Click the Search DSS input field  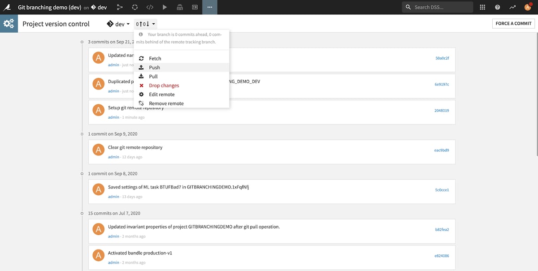tap(442, 7)
